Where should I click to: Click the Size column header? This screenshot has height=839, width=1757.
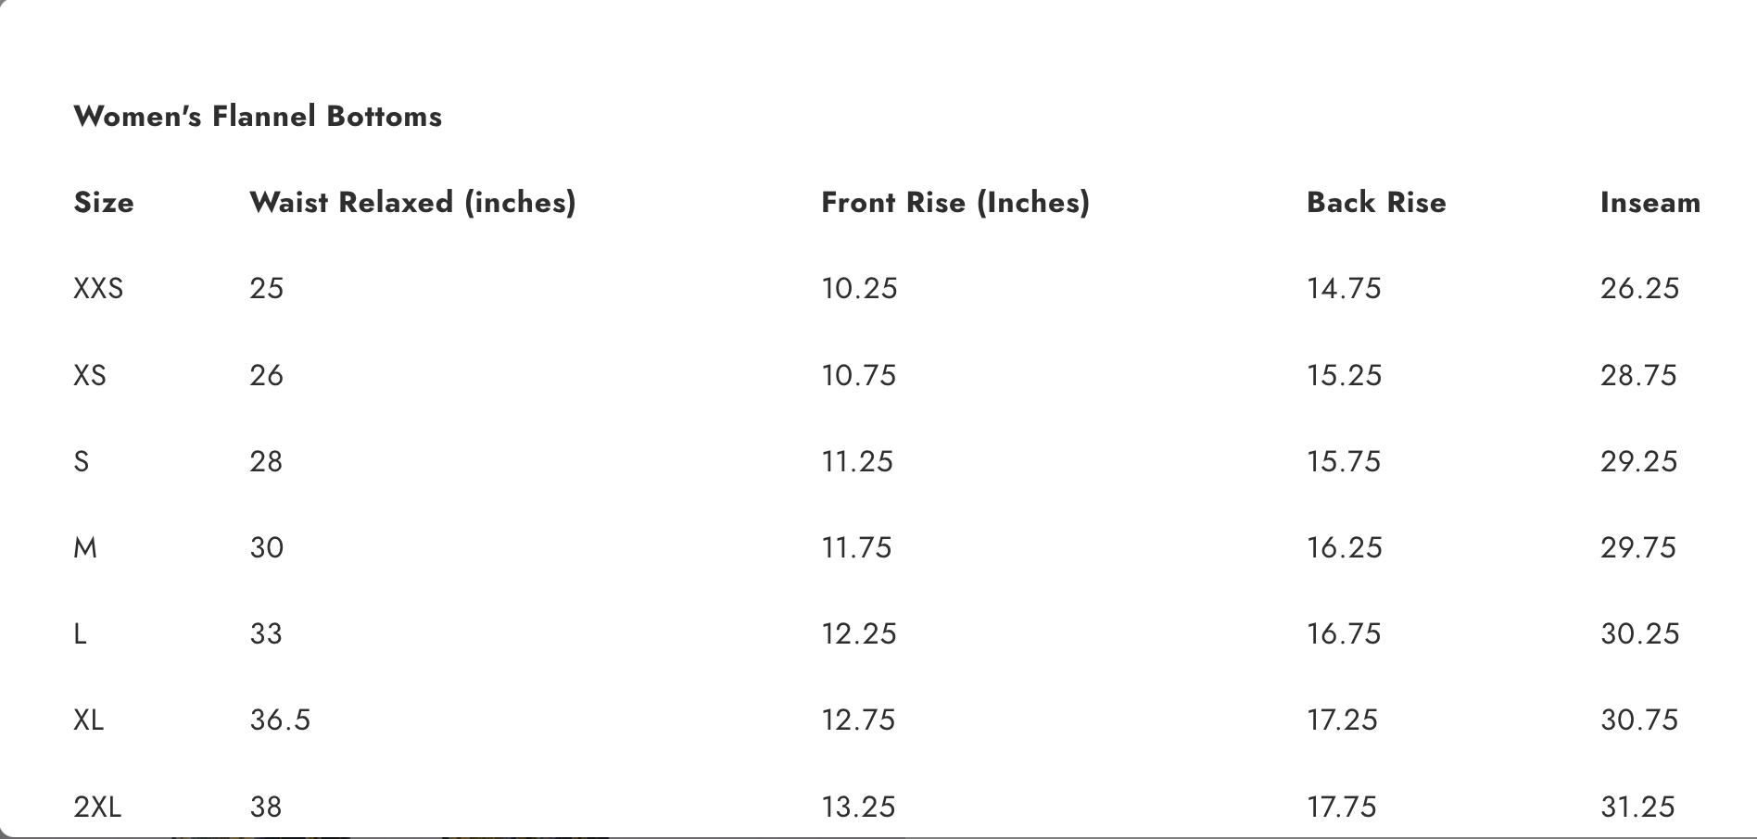104,203
